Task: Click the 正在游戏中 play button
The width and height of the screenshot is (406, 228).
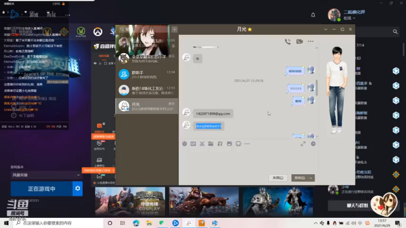Action: click(42, 189)
